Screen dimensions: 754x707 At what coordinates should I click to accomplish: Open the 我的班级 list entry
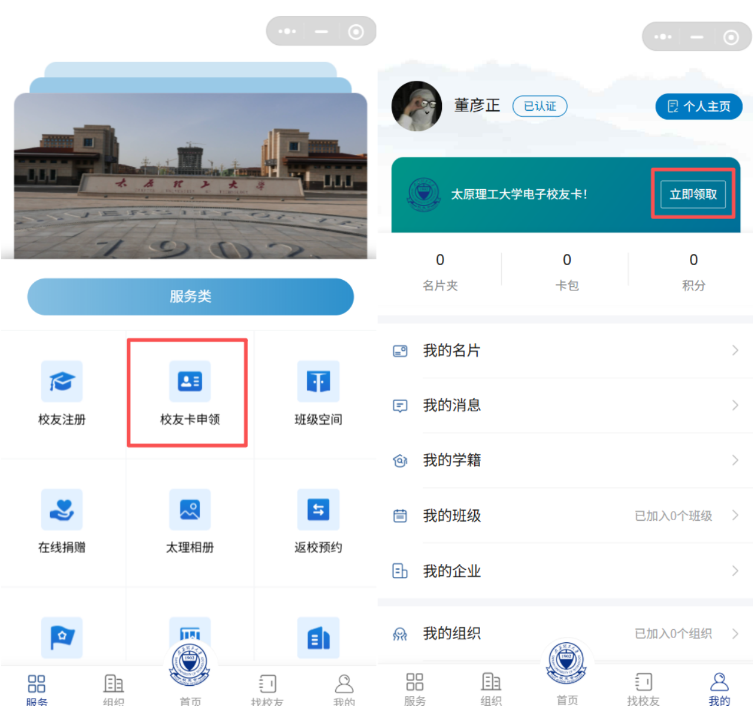point(565,516)
